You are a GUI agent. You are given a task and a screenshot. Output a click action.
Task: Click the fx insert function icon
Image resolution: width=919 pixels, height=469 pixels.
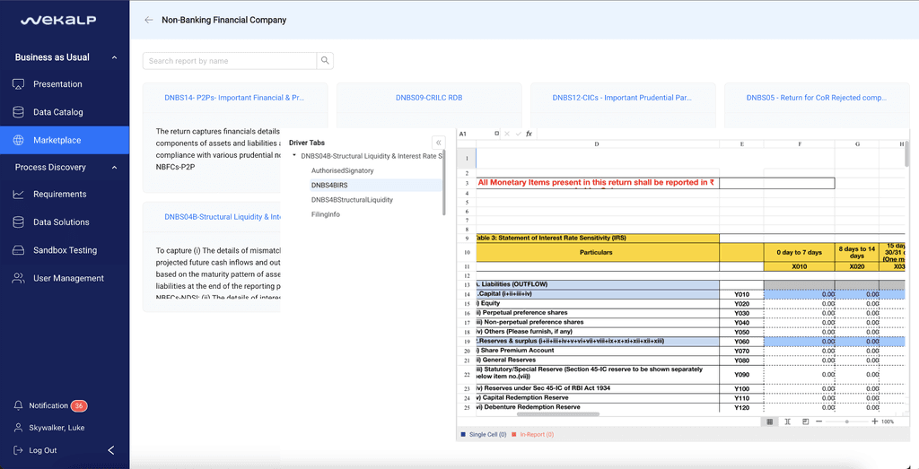click(x=529, y=135)
